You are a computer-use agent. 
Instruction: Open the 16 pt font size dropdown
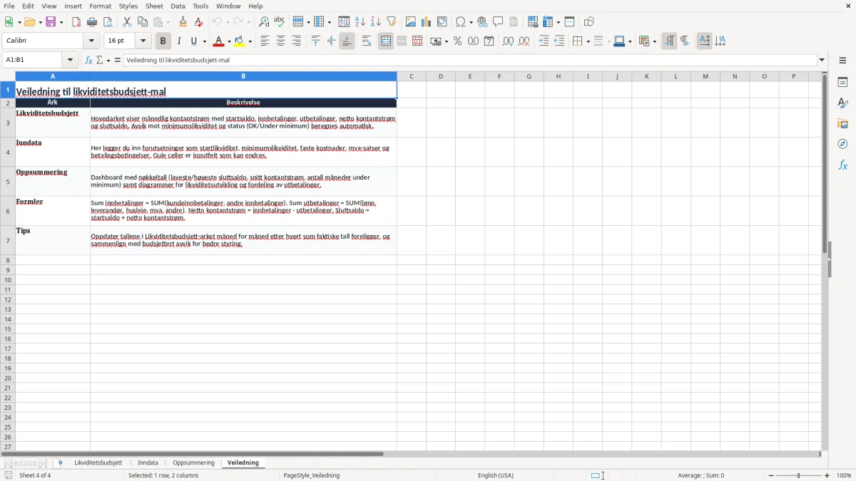(x=143, y=41)
